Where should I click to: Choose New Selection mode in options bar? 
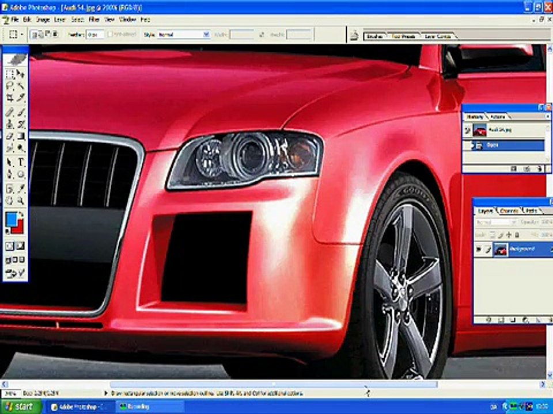coord(34,34)
